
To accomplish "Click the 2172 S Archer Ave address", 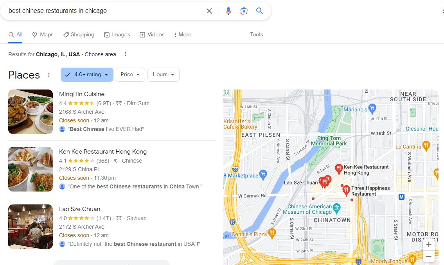I will [81, 227].
